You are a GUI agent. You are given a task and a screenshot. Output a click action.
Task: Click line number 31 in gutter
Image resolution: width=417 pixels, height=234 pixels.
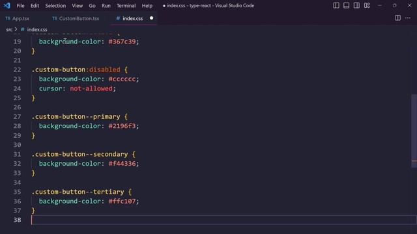click(x=17, y=155)
